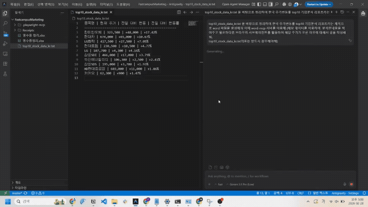
Task: Open the 선택 영역(S) menu
Action: click(46, 4)
